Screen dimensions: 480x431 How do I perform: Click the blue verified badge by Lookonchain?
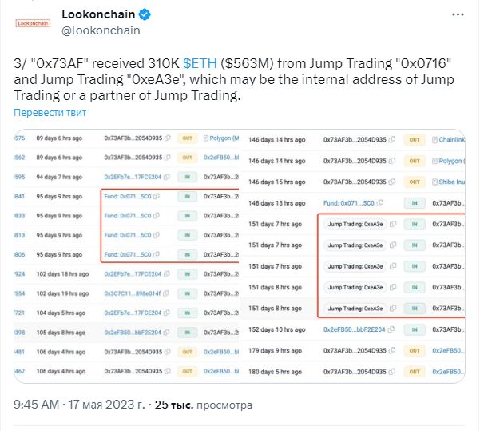click(x=145, y=14)
